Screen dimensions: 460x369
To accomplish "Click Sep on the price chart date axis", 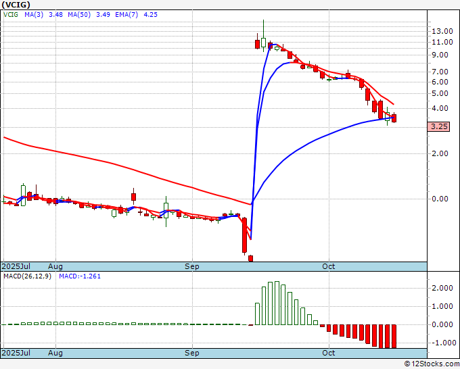I will click(192, 266).
